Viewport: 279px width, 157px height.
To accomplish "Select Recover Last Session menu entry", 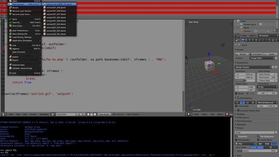I will [24, 11].
